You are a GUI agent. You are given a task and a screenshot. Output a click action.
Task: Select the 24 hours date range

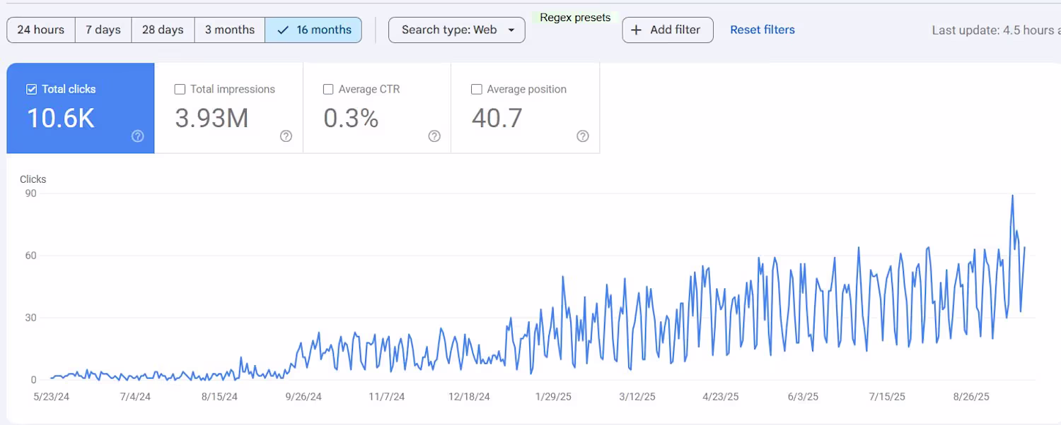tap(41, 30)
